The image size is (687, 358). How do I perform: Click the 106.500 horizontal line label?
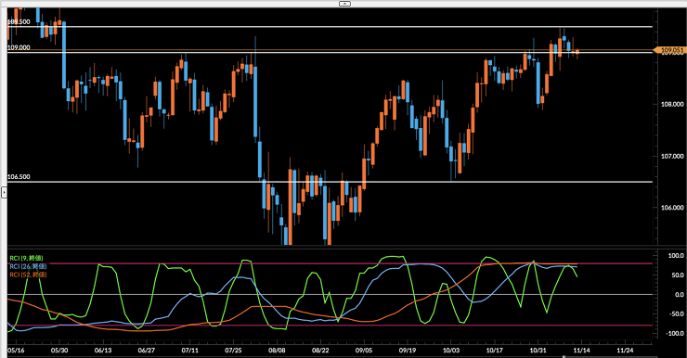pos(19,177)
